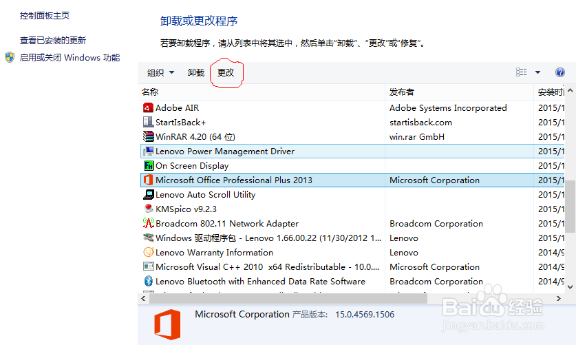Click the Microsoft Office 2013 icon
The image size is (576, 345).
point(148,180)
